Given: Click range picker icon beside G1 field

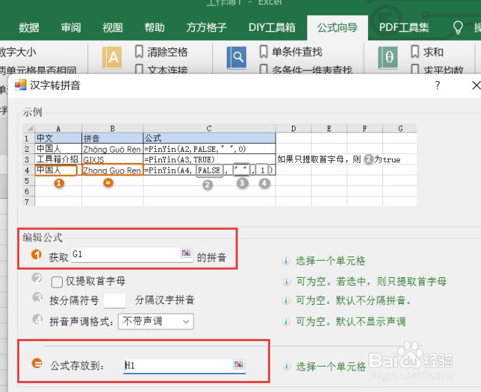Looking at the screenshot, I should (186, 253).
